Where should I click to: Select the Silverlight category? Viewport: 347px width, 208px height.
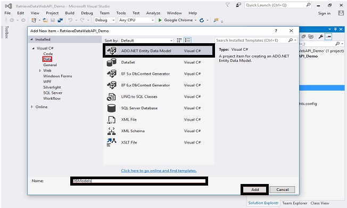pyautogui.click(x=52, y=87)
